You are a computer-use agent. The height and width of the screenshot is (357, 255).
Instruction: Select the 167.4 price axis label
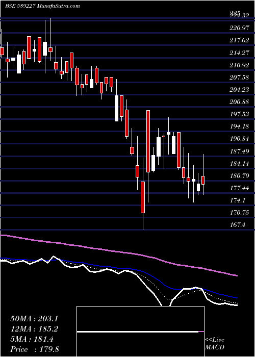238,225
